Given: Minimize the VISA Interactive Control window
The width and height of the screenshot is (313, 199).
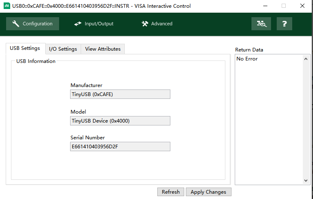Looking at the screenshot, I should tap(265, 6).
